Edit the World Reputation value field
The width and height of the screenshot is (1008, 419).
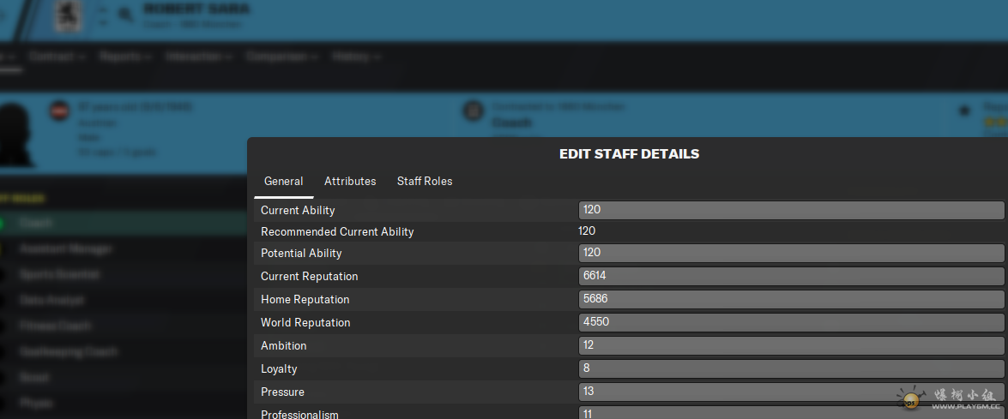coord(790,322)
